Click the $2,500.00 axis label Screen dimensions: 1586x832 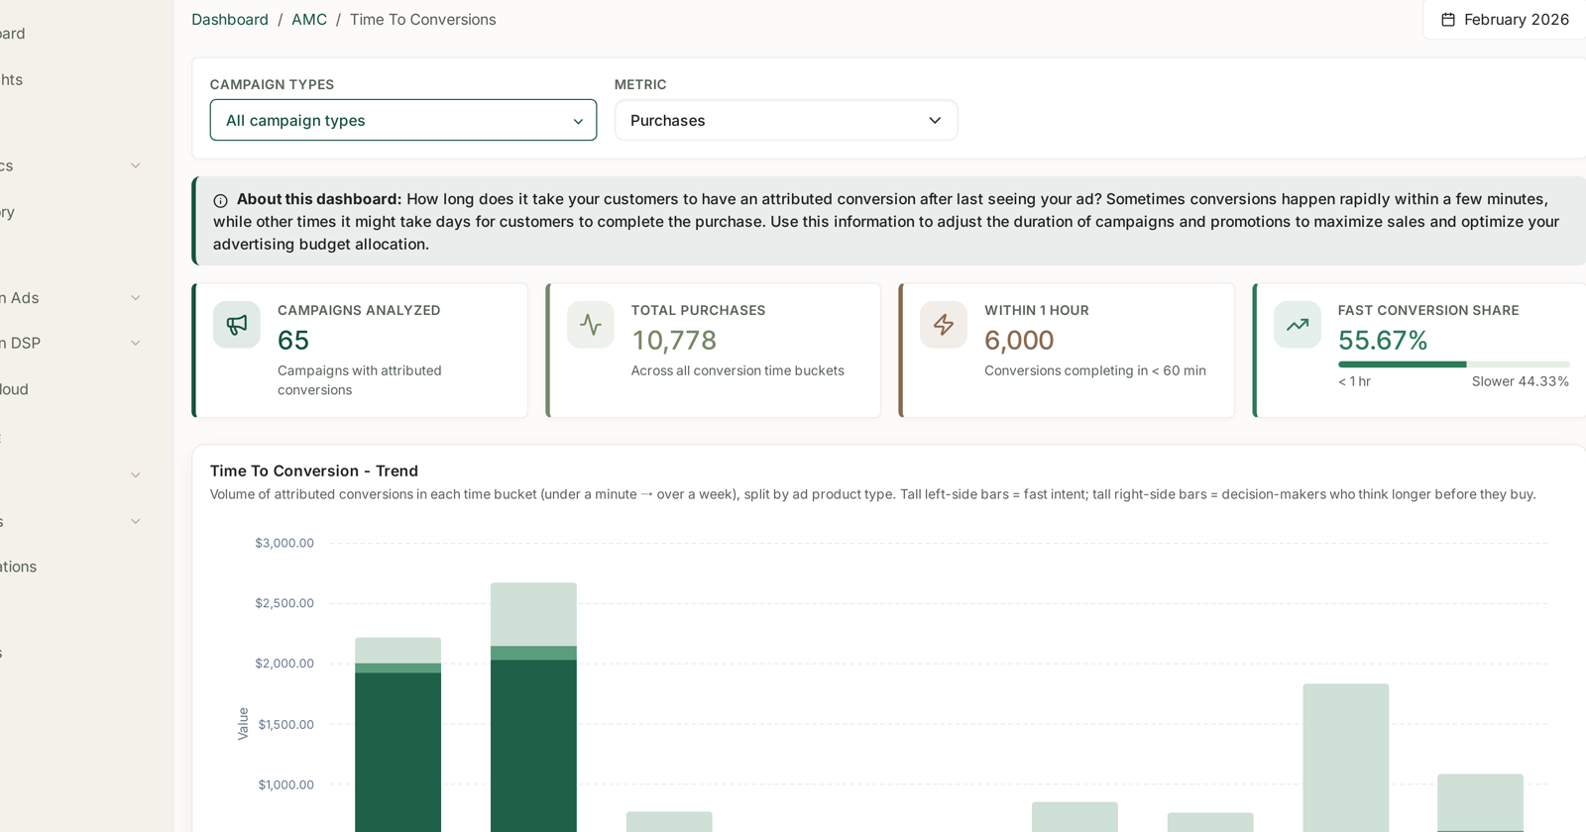284,603
